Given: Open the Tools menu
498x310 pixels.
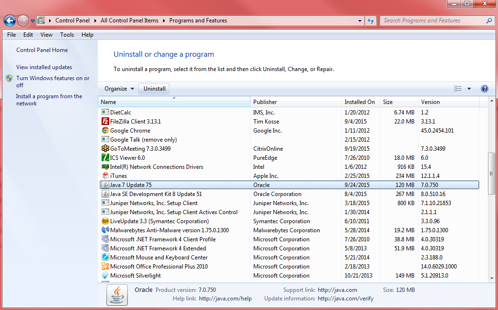Looking at the screenshot, I should [x=67, y=35].
